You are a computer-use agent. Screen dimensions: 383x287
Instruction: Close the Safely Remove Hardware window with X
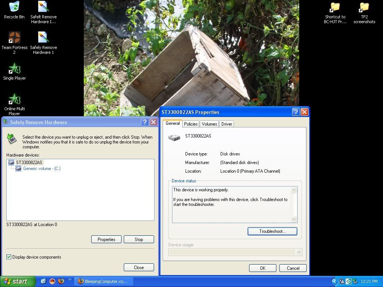click(x=153, y=122)
